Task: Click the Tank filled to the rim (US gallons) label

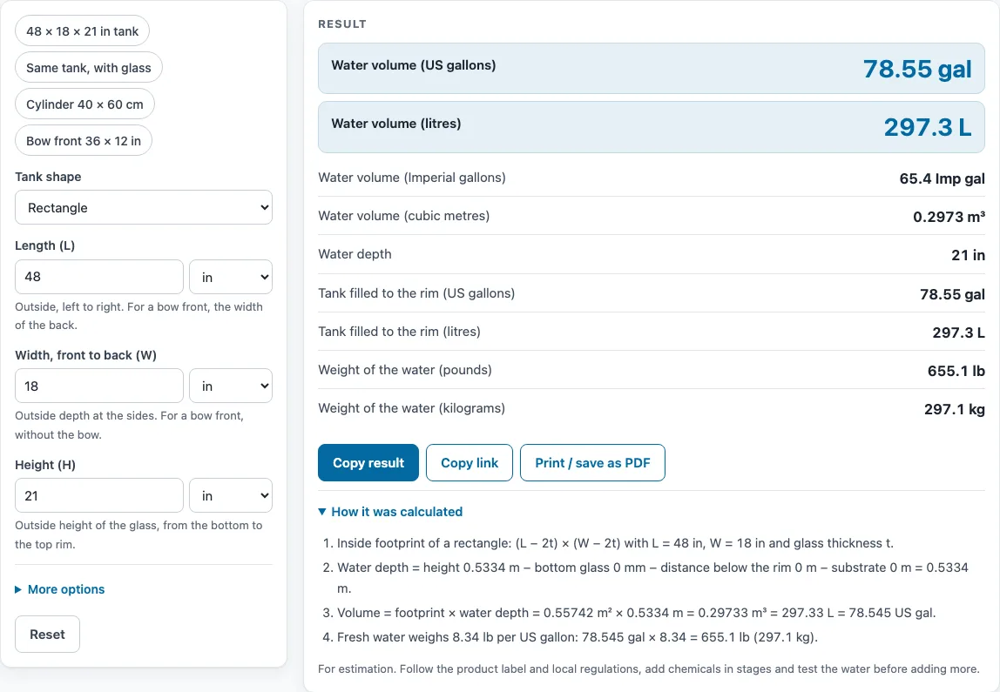Action: (x=416, y=293)
